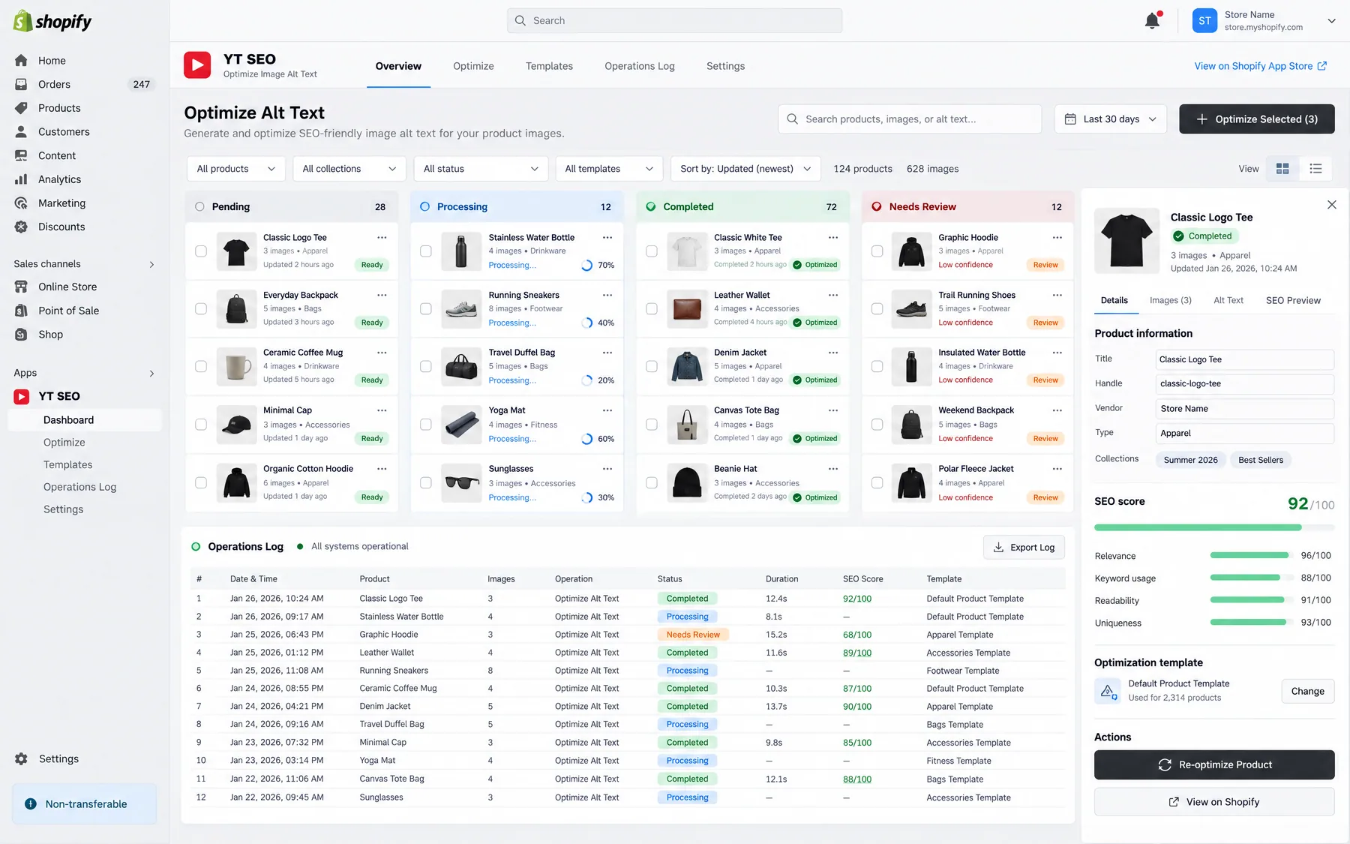Screen dimensions: 1350x844
Task: Switch to grid view
Action: [1282, 169]
